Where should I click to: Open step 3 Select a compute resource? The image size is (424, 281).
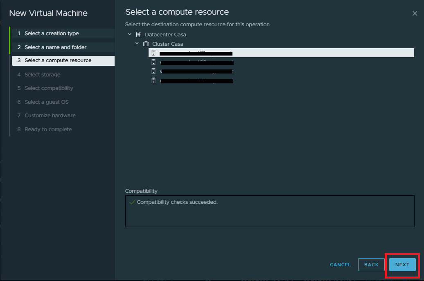[58, 60]
